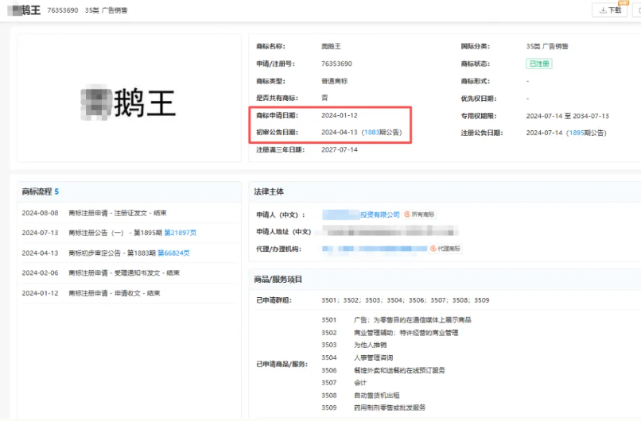Click the 普通商标 type value
Screen dimensions: 641x421
(x=334, y=81)
